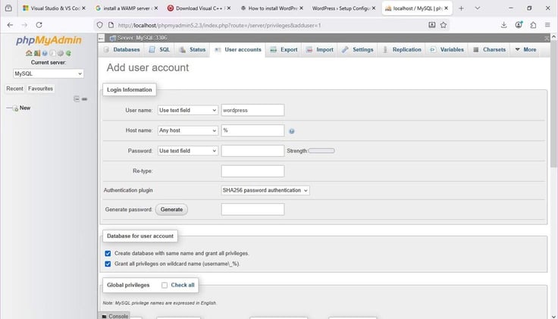Viewport: 558px width, 319px height.
Task: Go back with browser back arrow
Action: [x=10, y=25]
